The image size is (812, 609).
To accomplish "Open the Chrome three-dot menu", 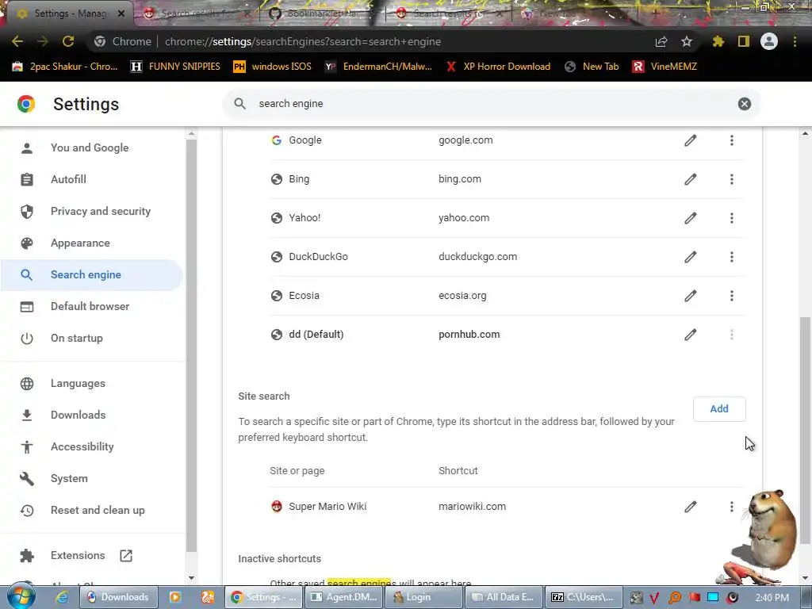I will [795, 41].
